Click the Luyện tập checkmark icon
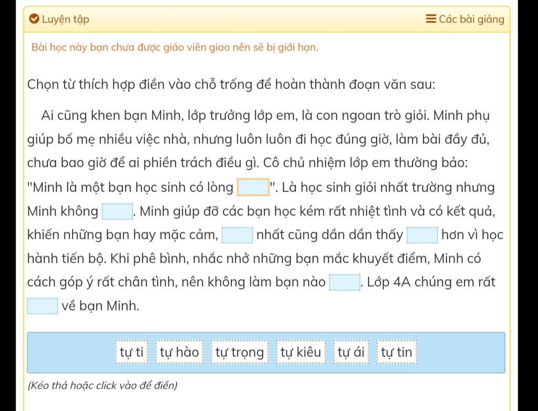 coord(34,19)
